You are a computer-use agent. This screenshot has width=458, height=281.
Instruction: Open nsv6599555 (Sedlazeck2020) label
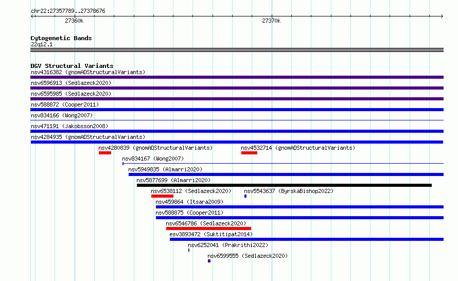click(248, 256)
